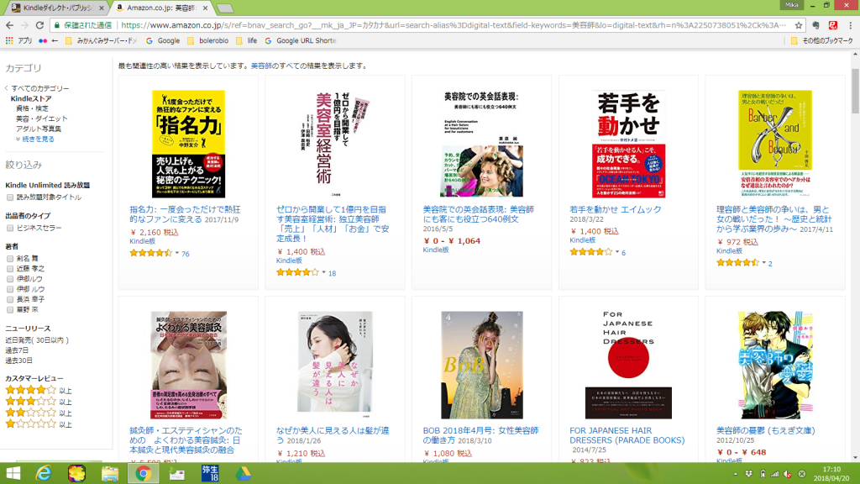Go up to すべてのカテゴリー
This screenshot has height=484, width=860.
coord(40,88)
